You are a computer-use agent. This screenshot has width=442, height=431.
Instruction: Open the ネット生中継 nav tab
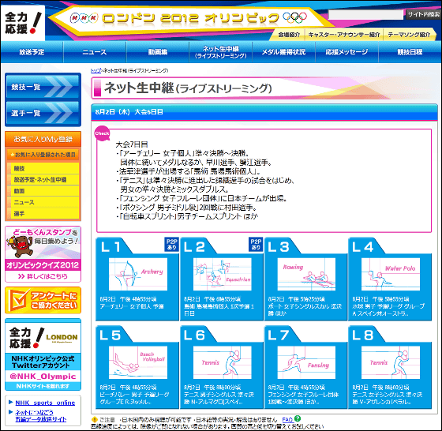(x=221, y=52)
